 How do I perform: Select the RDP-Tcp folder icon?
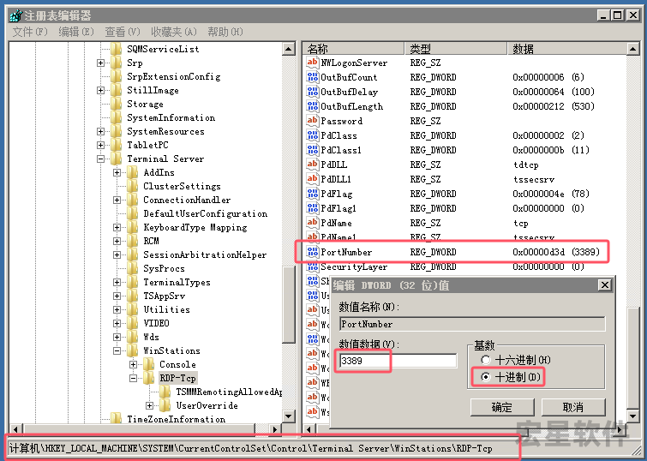[149, 378]
